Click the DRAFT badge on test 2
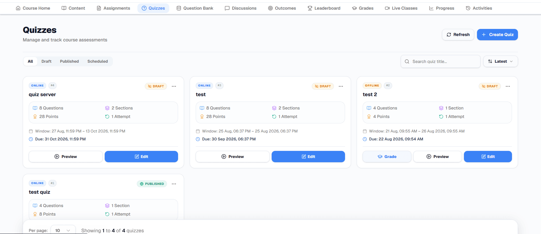The height and width of the screenshot is (234, 541). click(x=490, y=86)
